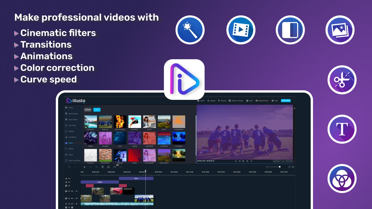Open Text Titles in sidebar

[71, 125]
